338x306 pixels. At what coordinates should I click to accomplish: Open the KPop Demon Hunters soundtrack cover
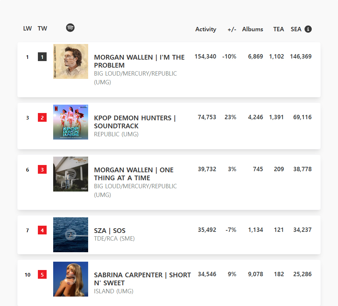click(x=71, y=122)
